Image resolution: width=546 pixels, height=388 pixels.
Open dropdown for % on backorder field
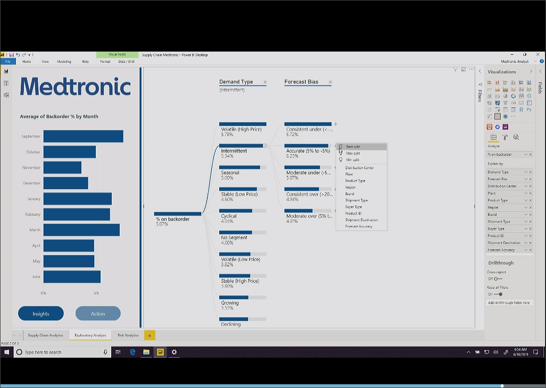pyautogui.click(x=526, y=154)
